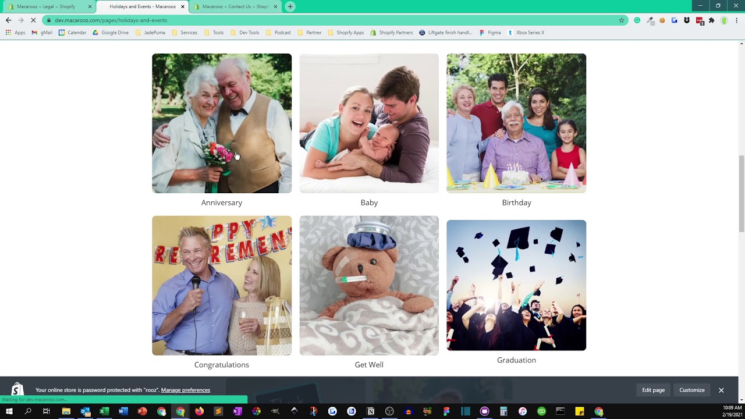The height and width of the screenshot is (419, 745).
Task: Open the Grammarly extension icon
Action: coord(637,20)
